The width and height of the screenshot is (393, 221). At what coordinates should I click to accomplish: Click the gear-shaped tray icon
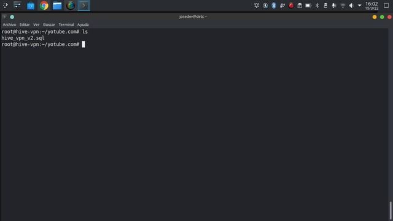tap(257, 6)
